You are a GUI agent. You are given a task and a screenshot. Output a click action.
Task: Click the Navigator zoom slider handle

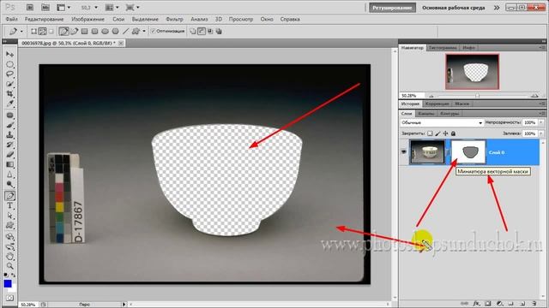[x=477, y=95]
